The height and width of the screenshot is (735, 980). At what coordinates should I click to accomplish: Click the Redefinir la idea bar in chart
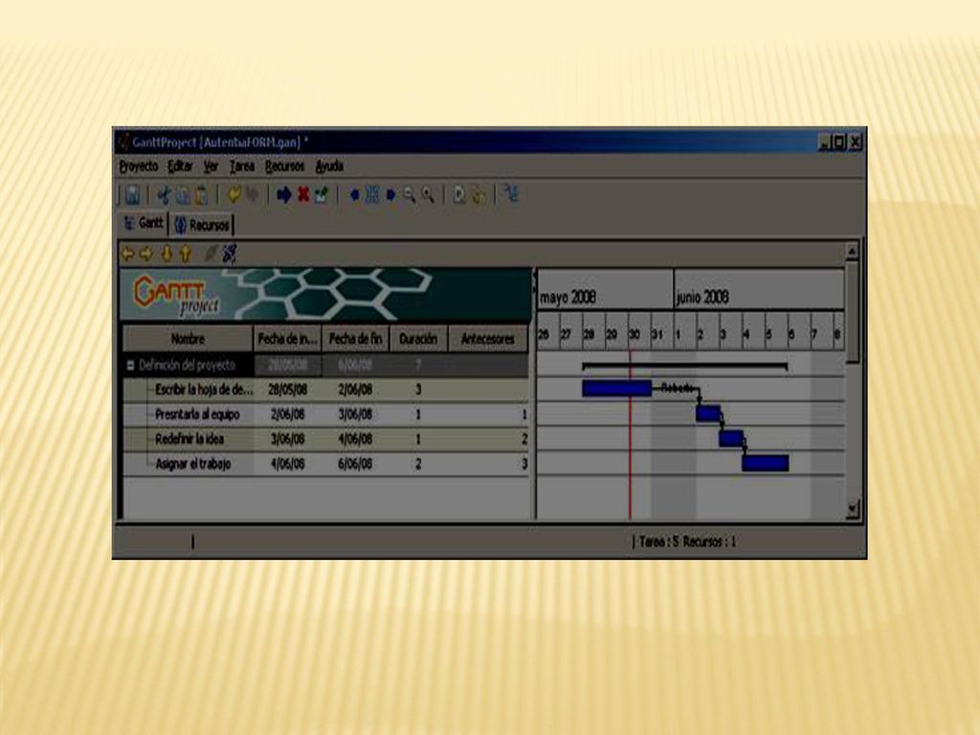(731, 438)
